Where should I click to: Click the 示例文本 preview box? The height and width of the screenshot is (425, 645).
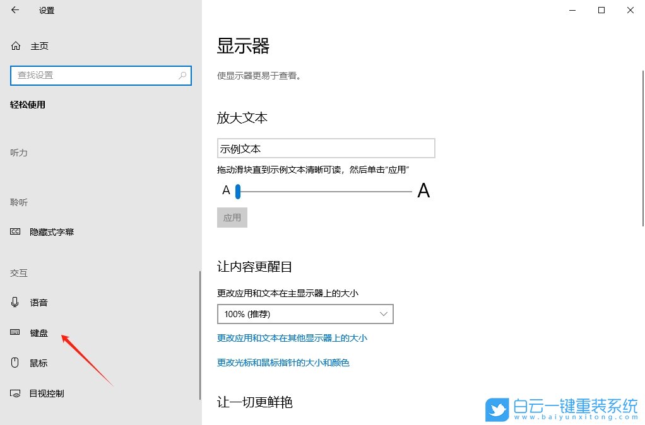point(326,148)
